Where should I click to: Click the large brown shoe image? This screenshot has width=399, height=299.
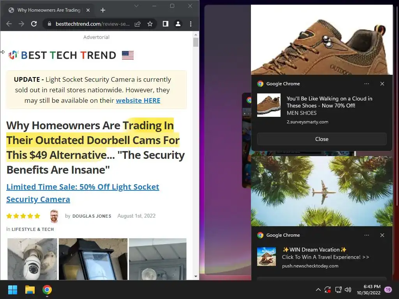click(322, 40)
